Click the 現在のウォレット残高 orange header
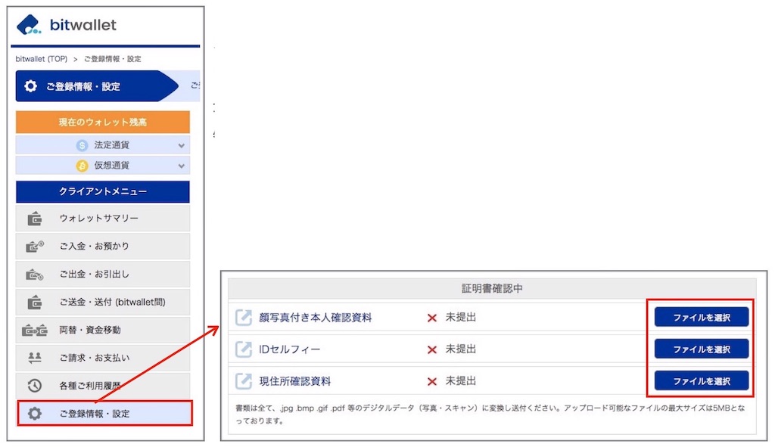 pyautogui.click(x=103, y=122)
